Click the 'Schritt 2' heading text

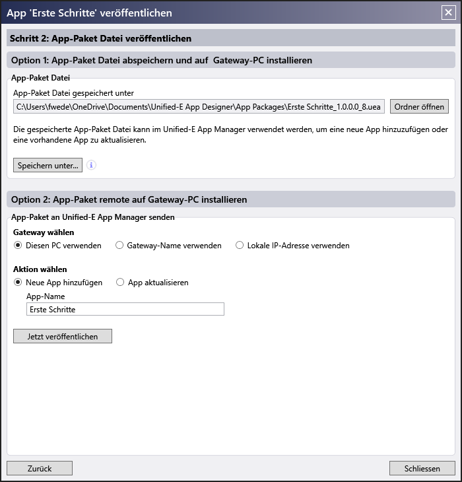click(x=100, y=38)
